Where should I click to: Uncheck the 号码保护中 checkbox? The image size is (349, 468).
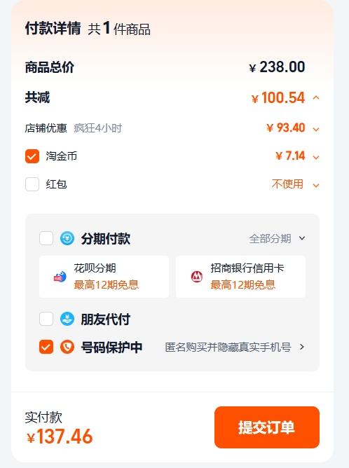[46, 347]
